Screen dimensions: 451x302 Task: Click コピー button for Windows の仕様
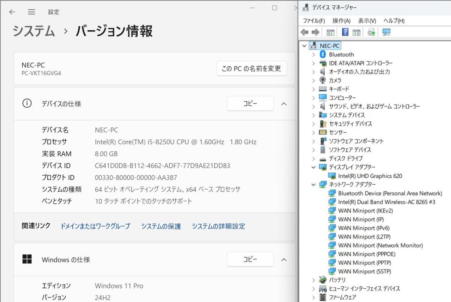tap(250, 259)
